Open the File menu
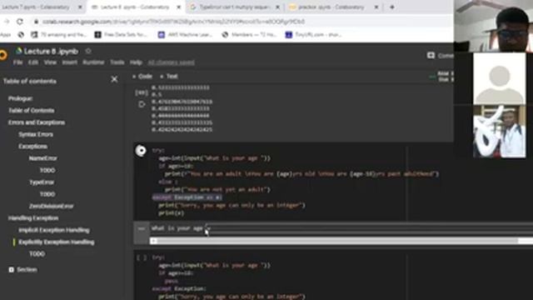This screenshot has width=533, height=300. click(x=17, y=62)
